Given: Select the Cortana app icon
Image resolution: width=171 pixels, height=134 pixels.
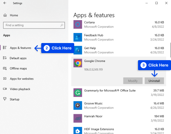Looking at the screenshot, I should point(78,24).
